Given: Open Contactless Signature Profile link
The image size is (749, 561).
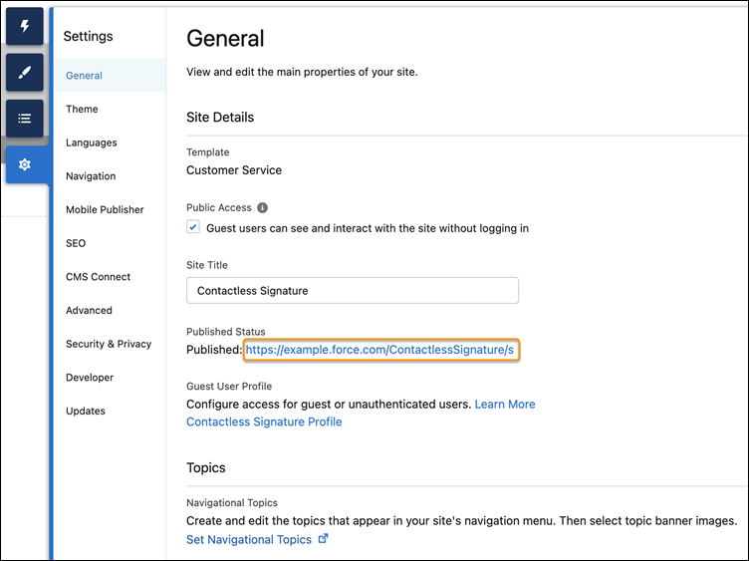Looking at the screenshot, I should point(264,421).
